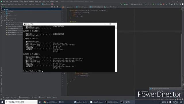The width and height of the screenshot is (184, 104).
Task: Open the Nexus device selector dropdown
Action: (x=137, y=4)
